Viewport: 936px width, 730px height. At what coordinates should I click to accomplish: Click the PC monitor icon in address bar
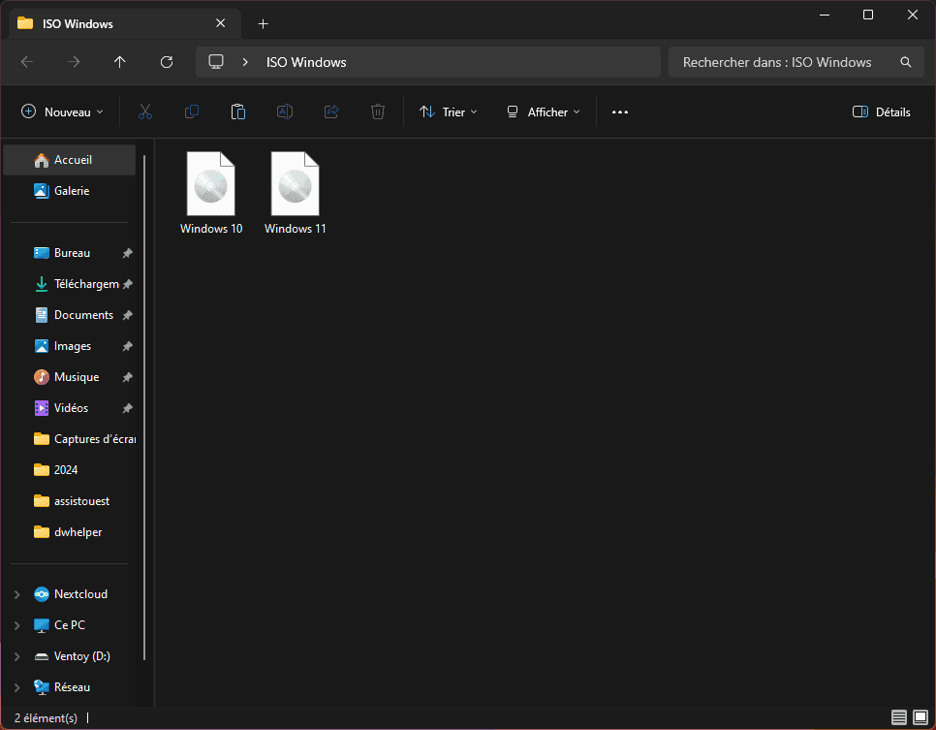tap(216, 62)
